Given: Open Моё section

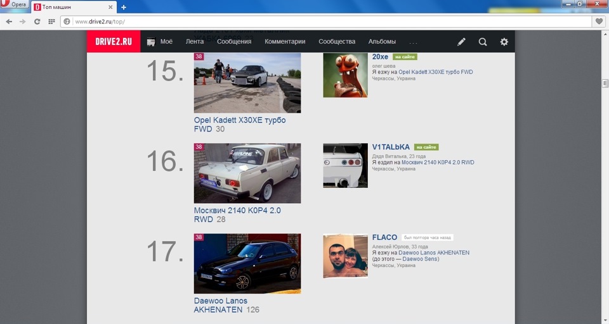Looking at the screenshot, I should coord(166,42).
